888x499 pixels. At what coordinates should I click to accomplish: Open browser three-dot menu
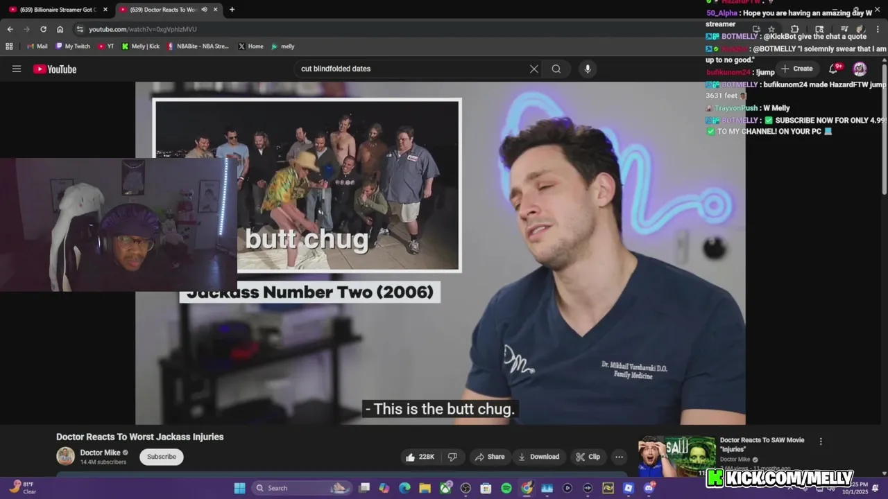click(878, 29)
